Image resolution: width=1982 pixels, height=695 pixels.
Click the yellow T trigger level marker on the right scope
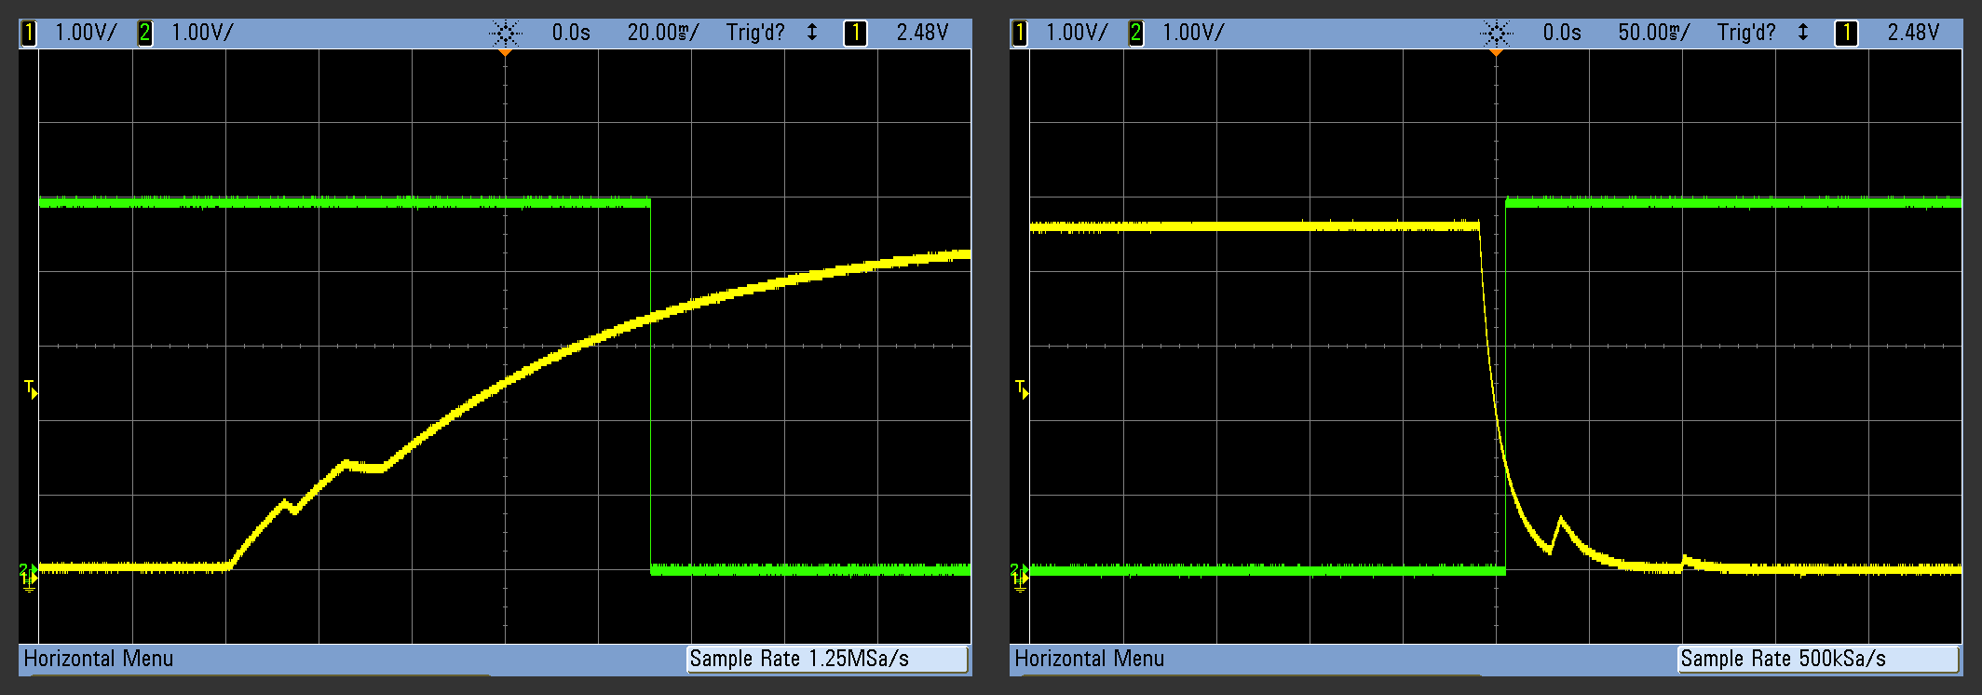tap(1022, 389)
